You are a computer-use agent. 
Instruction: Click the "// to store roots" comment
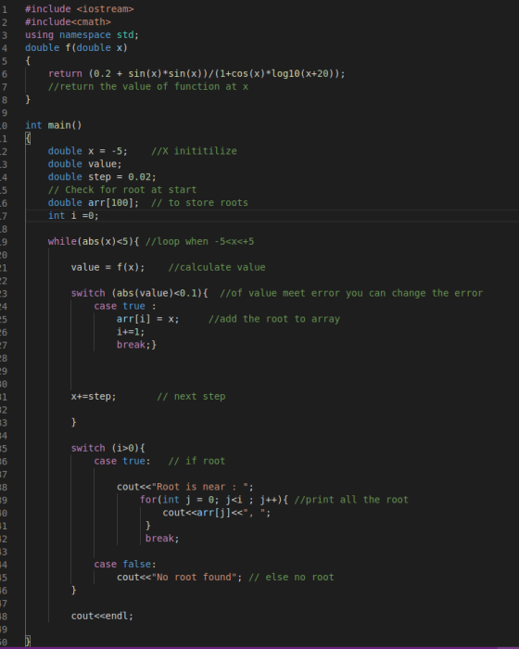199,203
